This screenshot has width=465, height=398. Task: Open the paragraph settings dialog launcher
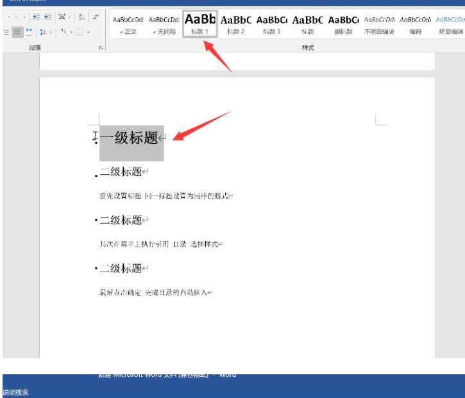(101, 48)
